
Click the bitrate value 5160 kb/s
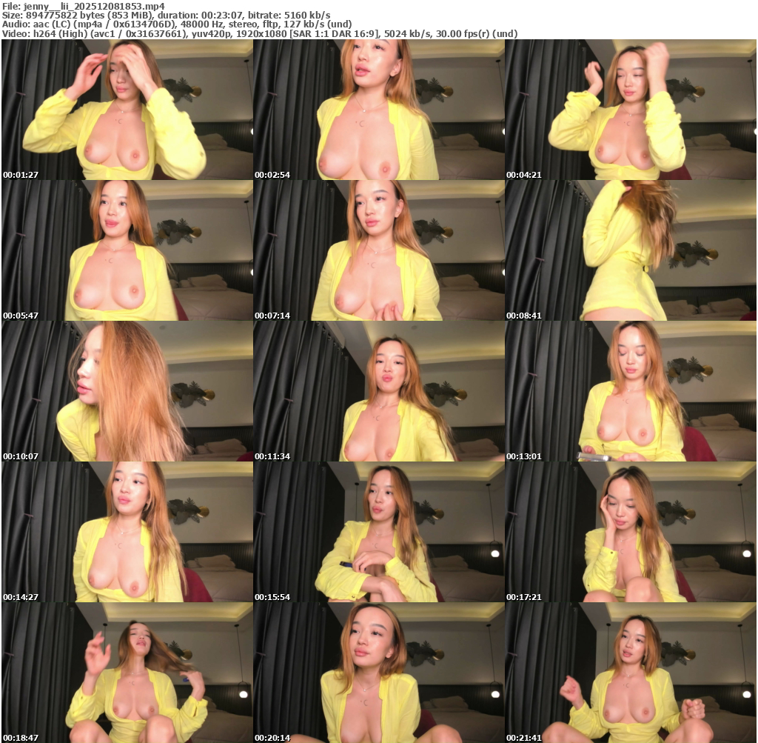click(x=306, y=16)
